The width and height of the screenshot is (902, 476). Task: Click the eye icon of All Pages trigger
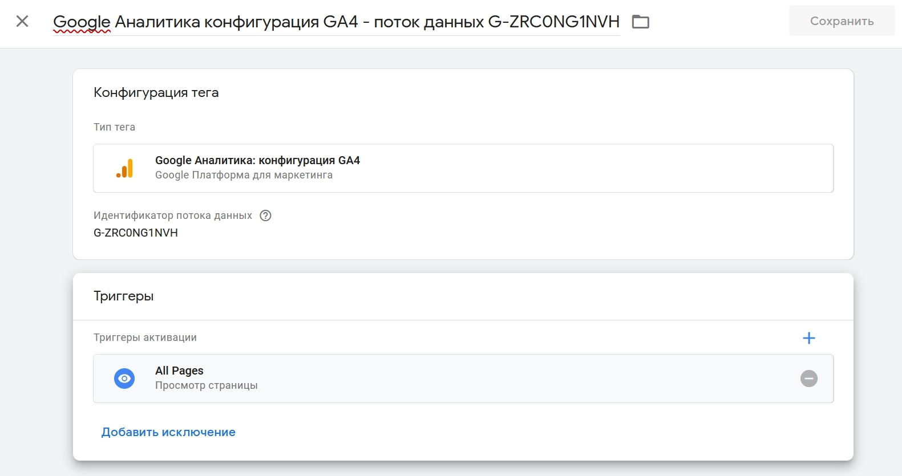click(x=124, y=379)
